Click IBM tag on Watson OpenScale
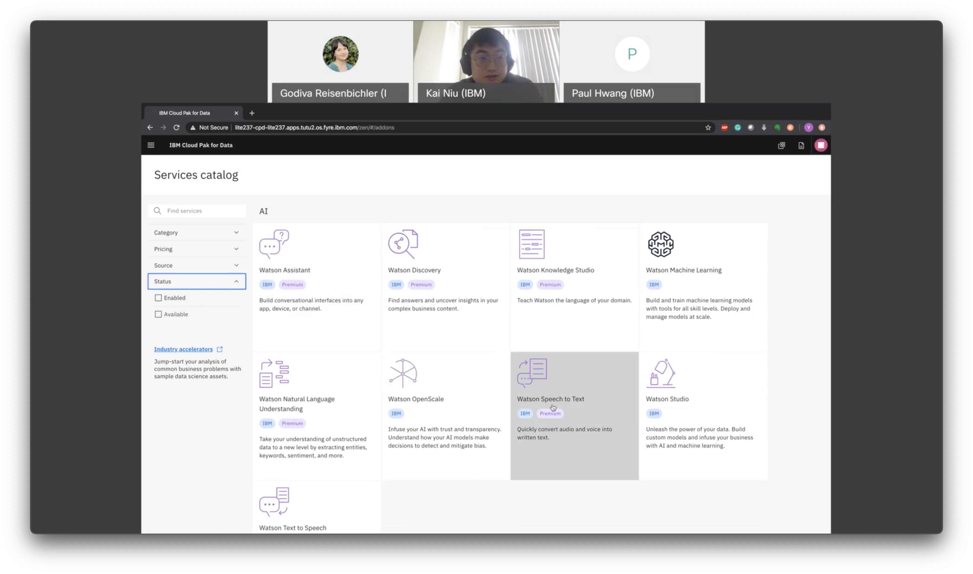The width and height of the screenshot is (973, 574). pyautogui.click(x=396, y=414)
